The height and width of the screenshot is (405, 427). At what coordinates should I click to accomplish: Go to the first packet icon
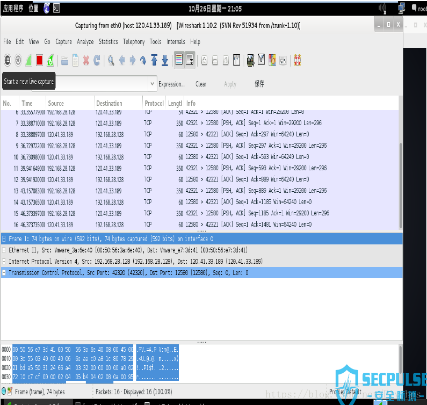(154, 60)
